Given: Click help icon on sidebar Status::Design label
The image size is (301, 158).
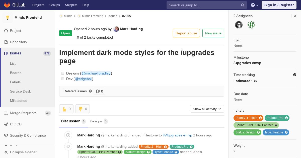Looking at the screenshot, I should coord(258,132).
